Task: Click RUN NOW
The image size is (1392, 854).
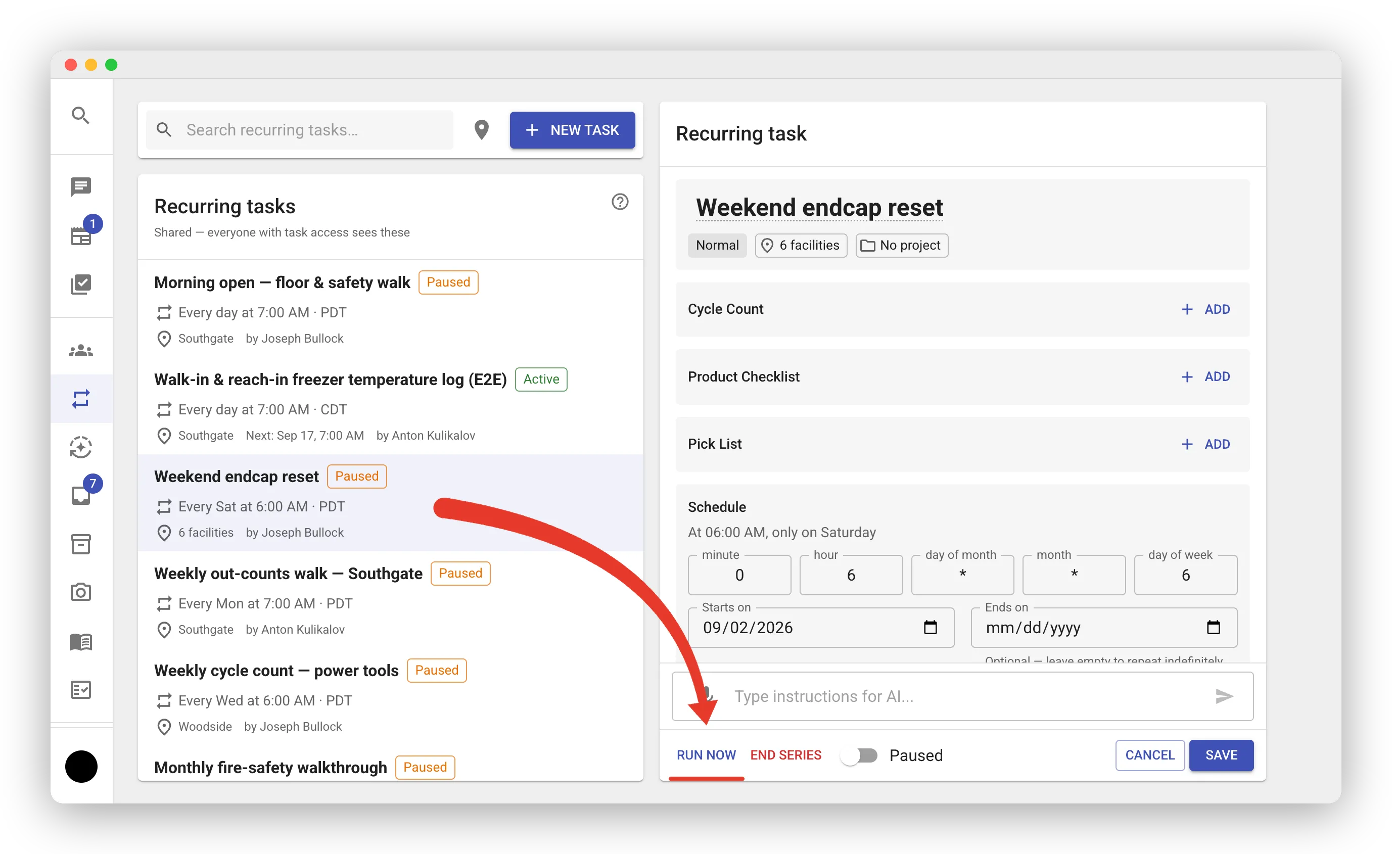Action: click(706, 755)
